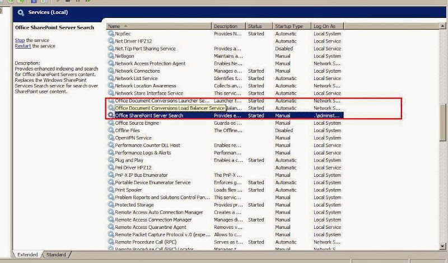Sort by the Log On As column
This screenshot has height=263, width=448.
[328, 26]
